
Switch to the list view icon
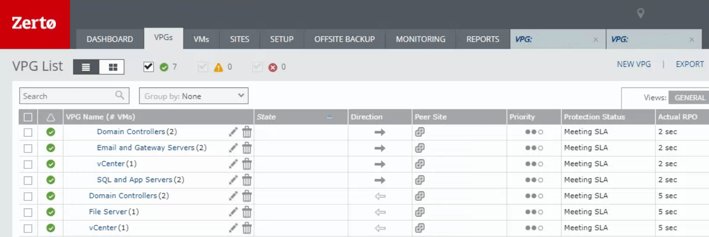tap(86, 67)
